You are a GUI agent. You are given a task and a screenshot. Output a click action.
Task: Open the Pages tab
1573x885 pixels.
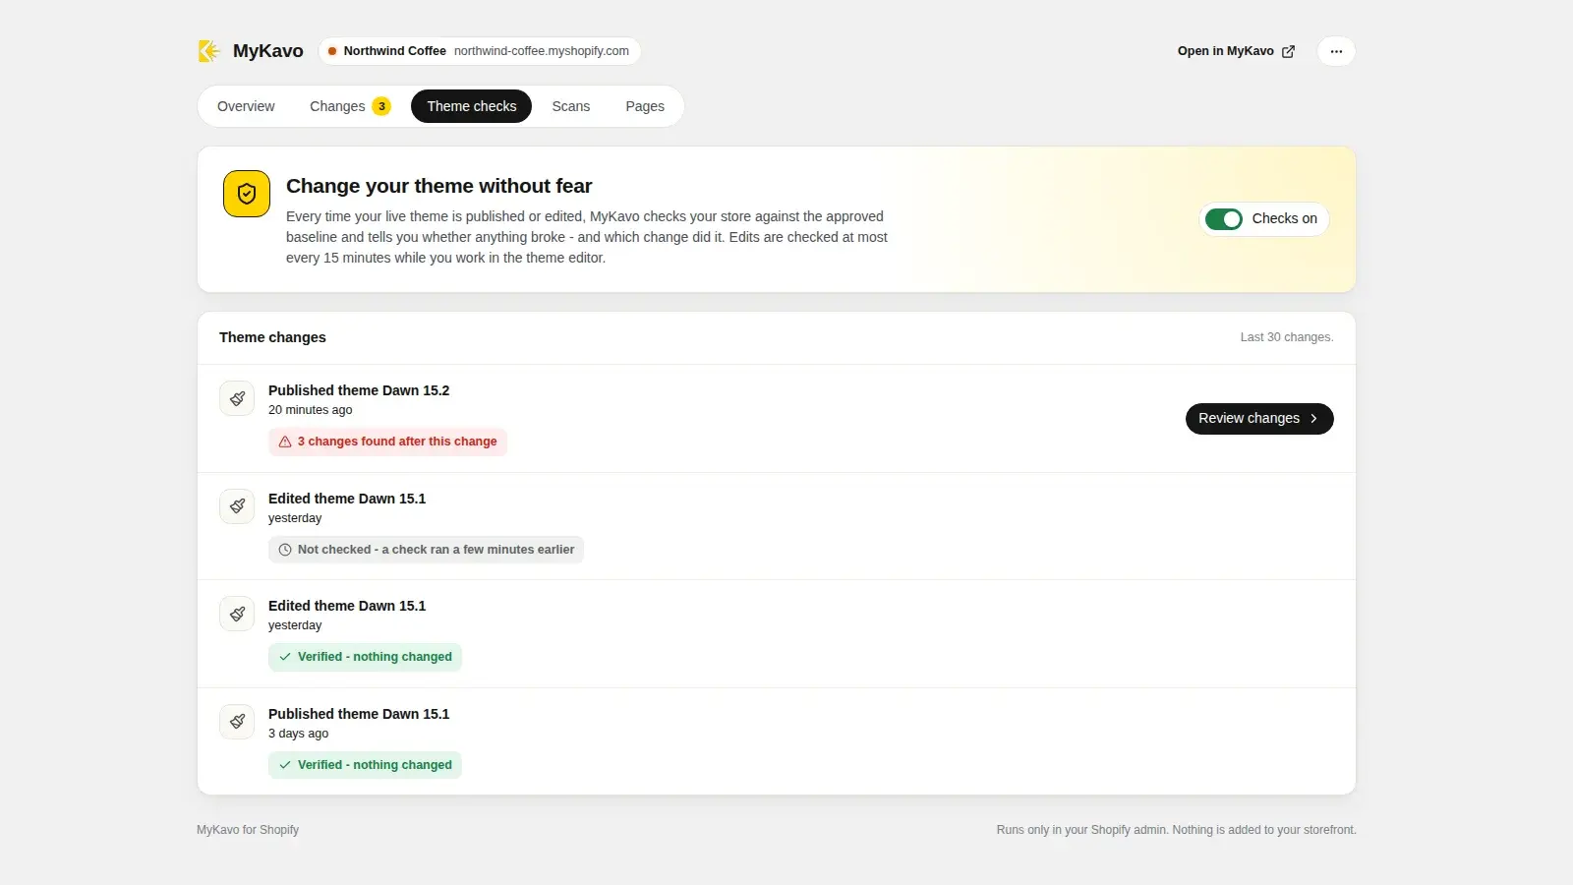[645, 106]
